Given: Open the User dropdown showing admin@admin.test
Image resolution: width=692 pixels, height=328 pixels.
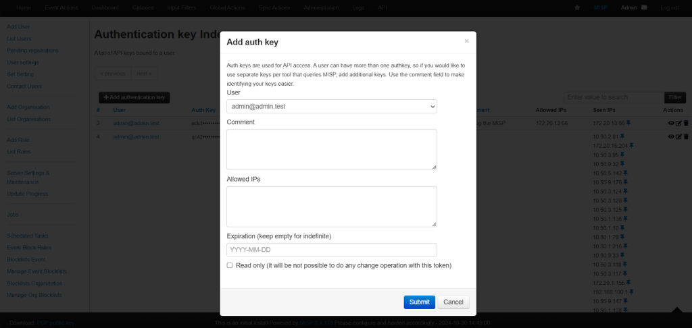Looking at the screenshot, I should 332,106.
